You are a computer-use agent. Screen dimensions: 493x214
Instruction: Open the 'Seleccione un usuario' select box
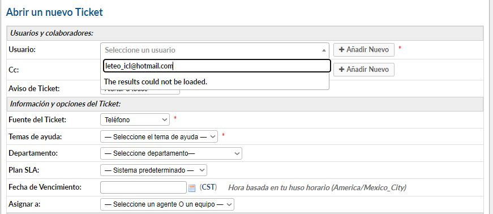pyautogui.click(x=215, y=50)
